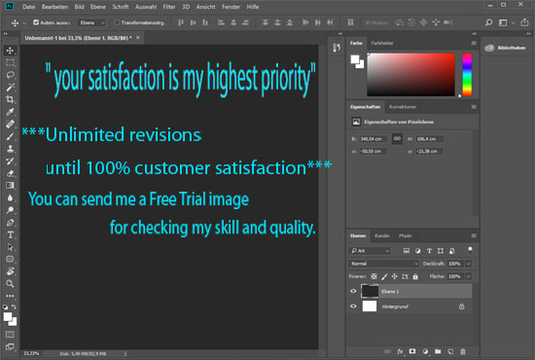The width and height of the screenshot is (535, 360).
Task: Open the 'Ebene' auto-select dropdown
Action: (92, 22)
